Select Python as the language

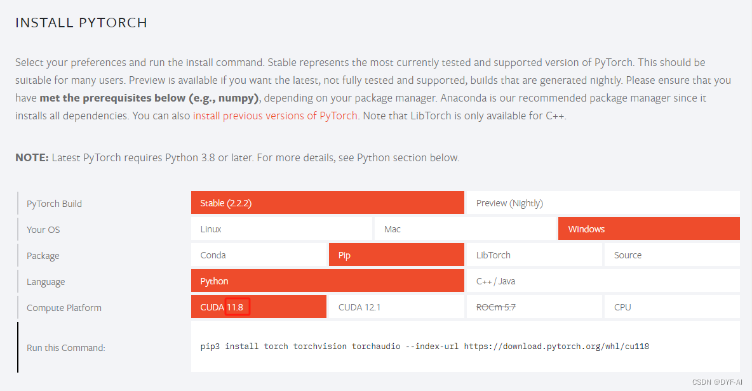click(x=327, y=281)
